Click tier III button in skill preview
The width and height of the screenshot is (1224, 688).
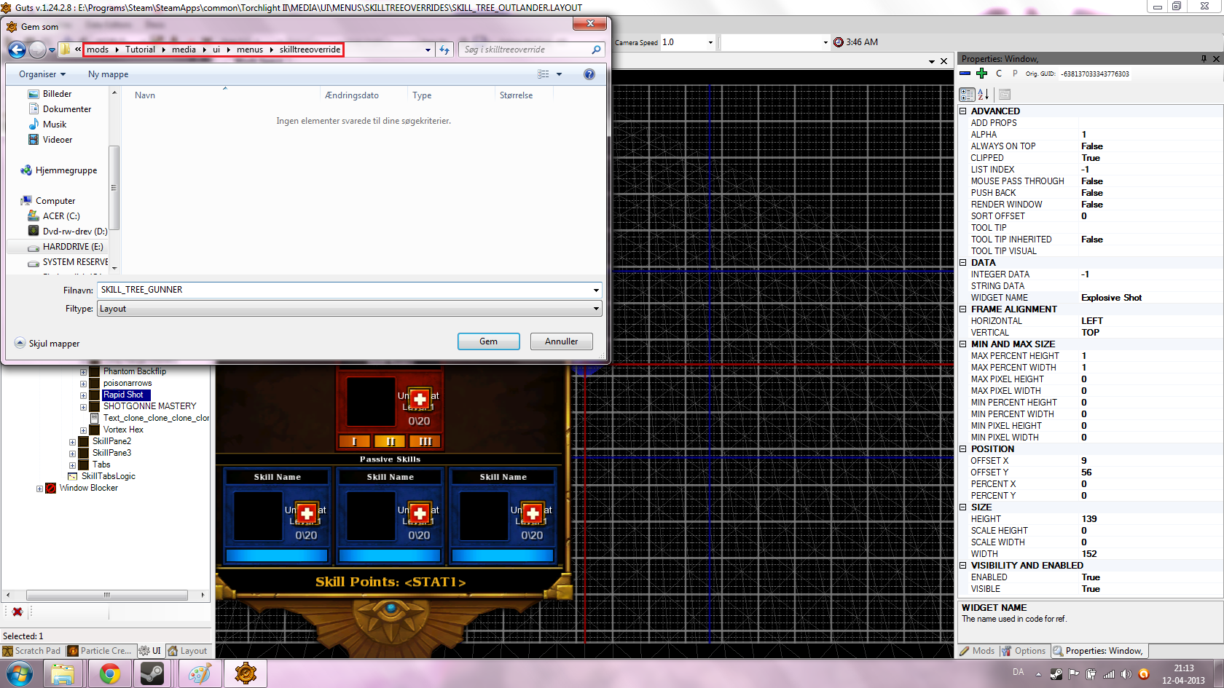click(425, 441)
